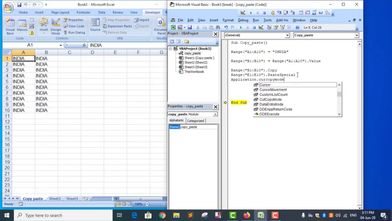The height and width of the screenshot is (221, 392).
Task: Click the Undo icon in VBA toolbar
Action: [x=226, y=28]
